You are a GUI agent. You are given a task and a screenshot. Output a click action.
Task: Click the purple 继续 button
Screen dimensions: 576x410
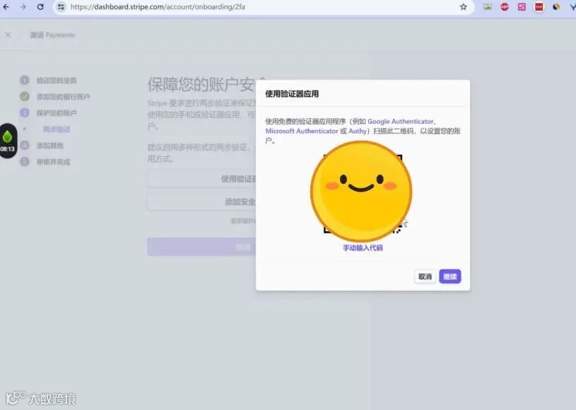(450, 276)
